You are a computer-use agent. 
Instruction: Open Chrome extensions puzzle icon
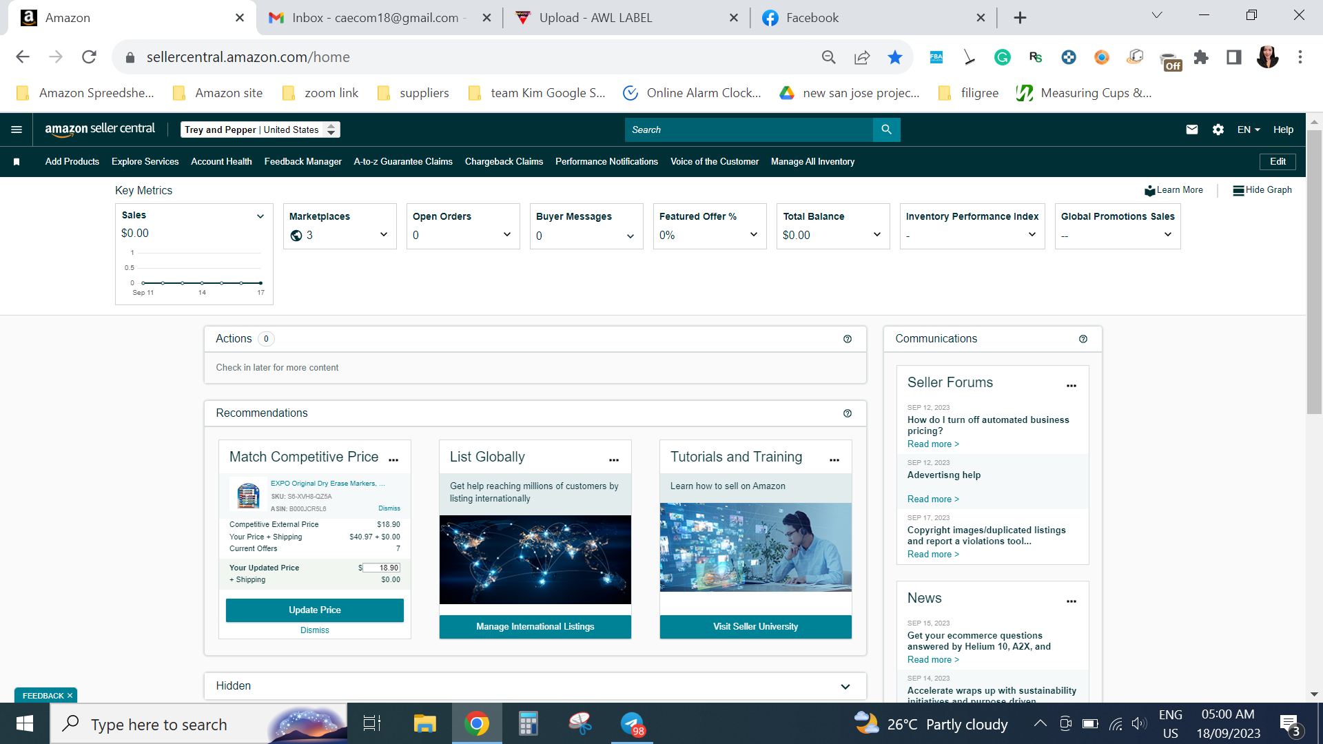tap(1201, 57)
